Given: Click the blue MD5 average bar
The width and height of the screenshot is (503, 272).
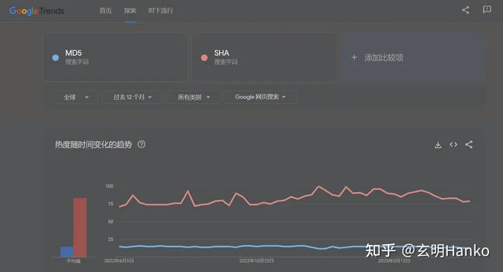Looking at the screenshot, I should coord(67,252).
